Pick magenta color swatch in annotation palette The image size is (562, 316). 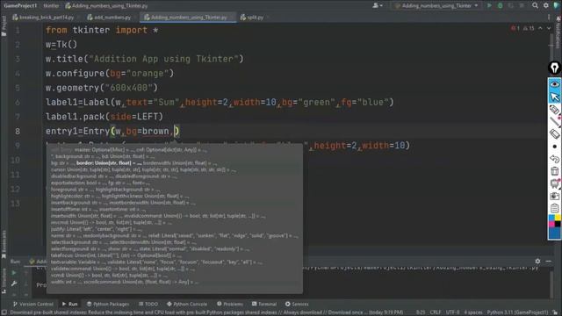(x=551, y=224)
